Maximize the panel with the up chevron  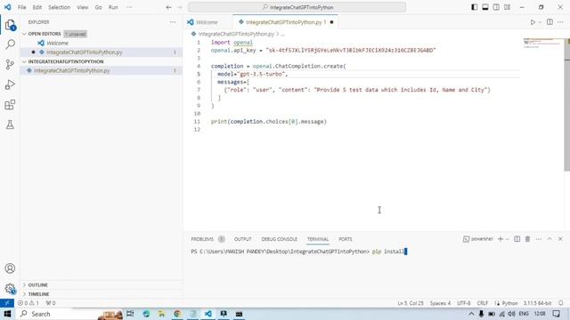(550, 239)
